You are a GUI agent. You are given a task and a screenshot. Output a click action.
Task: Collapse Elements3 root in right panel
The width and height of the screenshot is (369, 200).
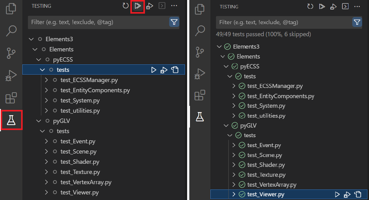click(219, 47)
